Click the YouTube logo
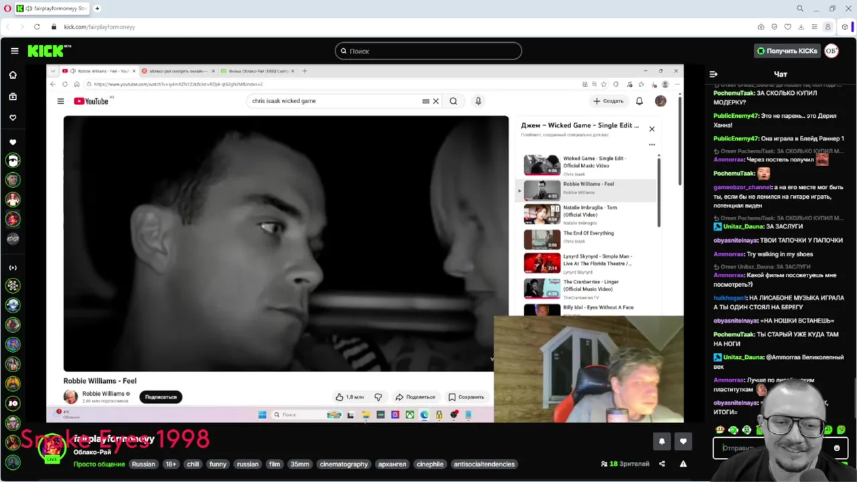Viewport: 857px width, 482px height. point(92,101)
